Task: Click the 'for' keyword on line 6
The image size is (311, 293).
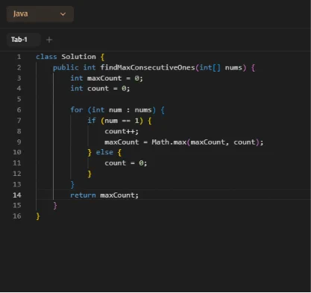Action: 77,110
